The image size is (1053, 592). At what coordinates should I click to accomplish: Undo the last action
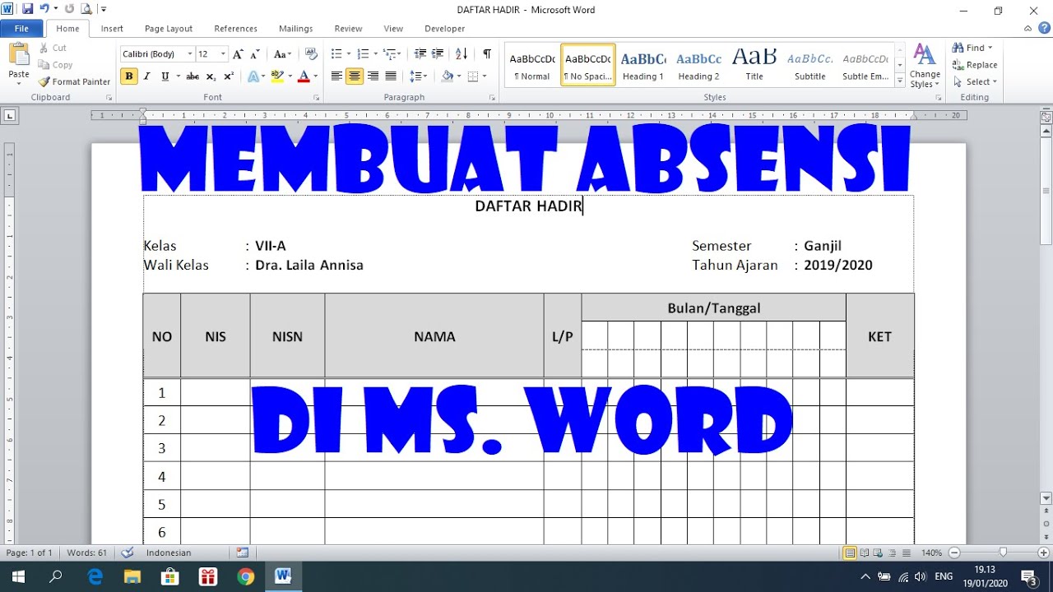click(44, 9)
